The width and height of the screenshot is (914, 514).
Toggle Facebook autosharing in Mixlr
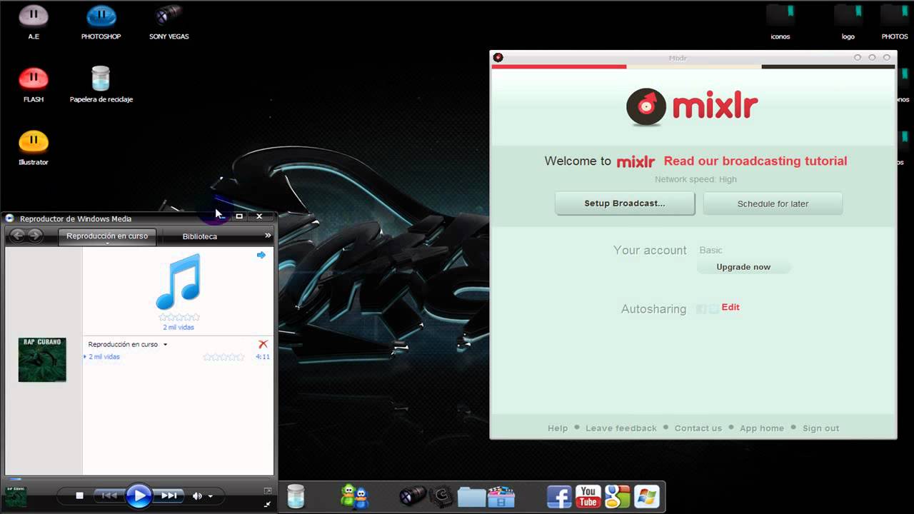pyautogui.click(x=701, y=308)
